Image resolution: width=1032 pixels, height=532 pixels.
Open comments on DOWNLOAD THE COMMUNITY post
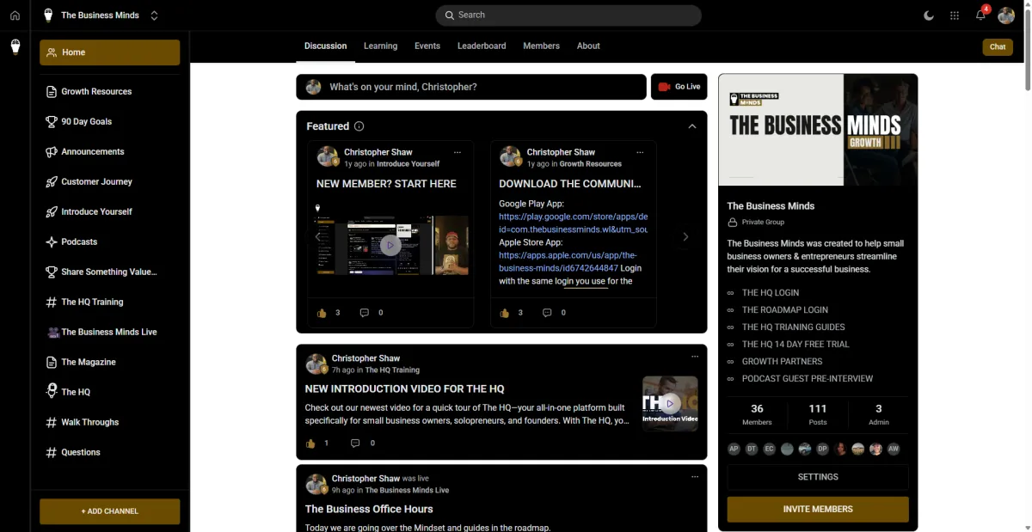pyautogui.click(x=547, y=313)
